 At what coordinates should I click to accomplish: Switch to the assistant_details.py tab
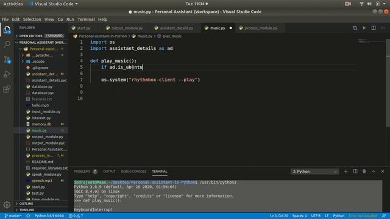[x=176, y=28]
